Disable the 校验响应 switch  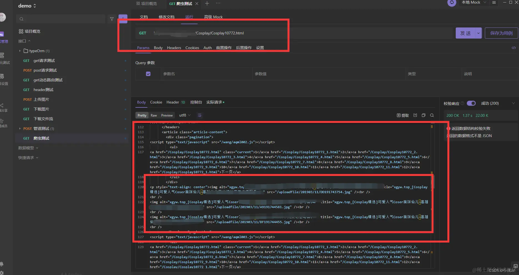click(471, 103)
